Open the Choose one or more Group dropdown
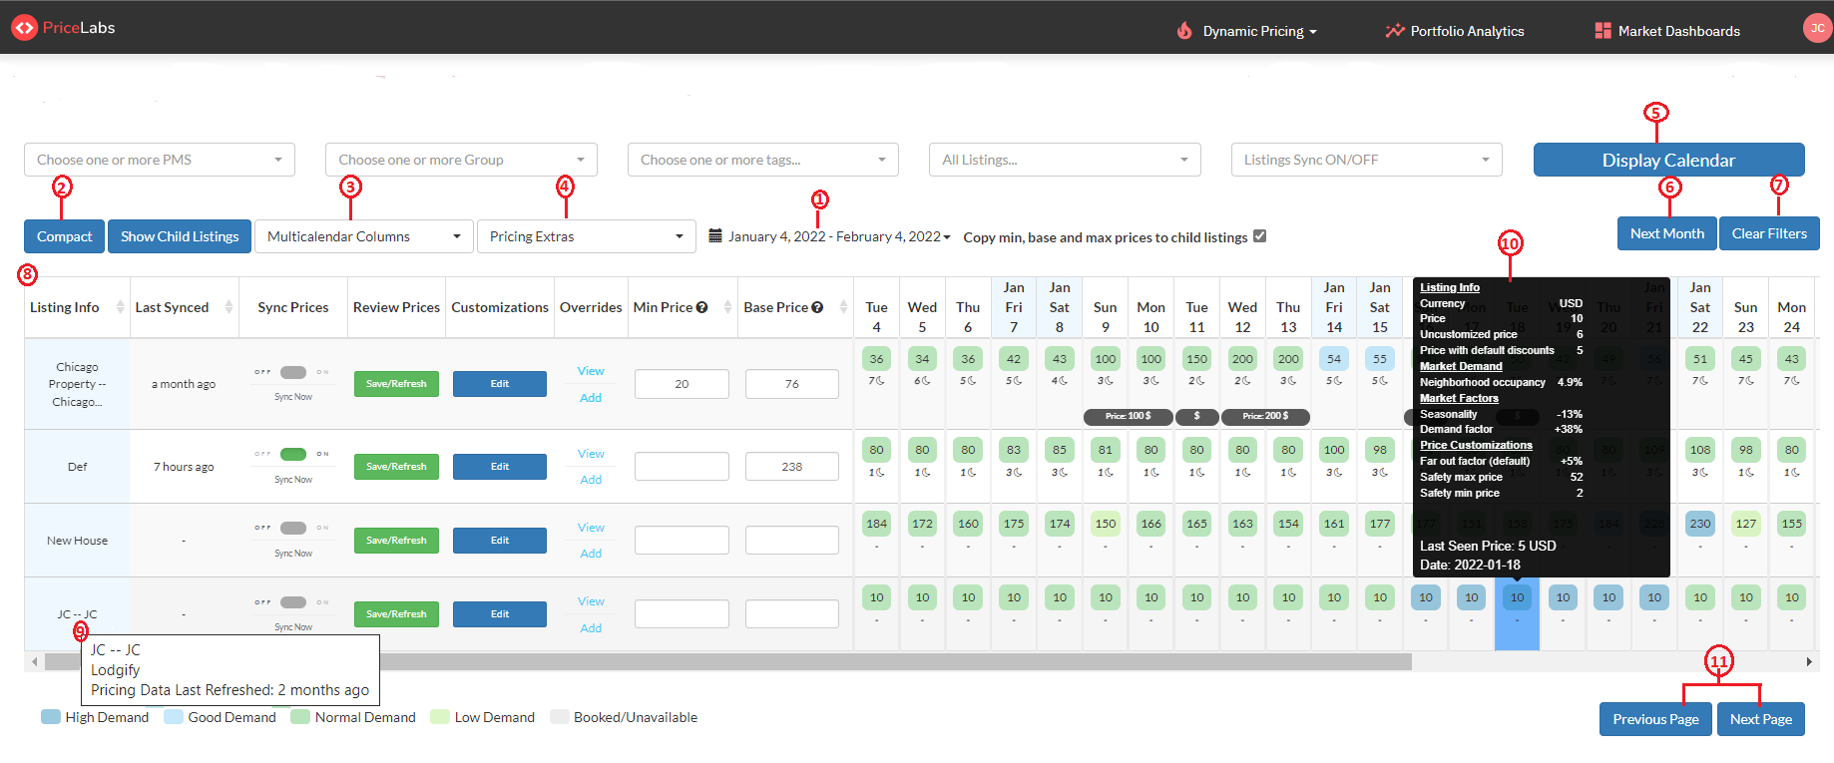Image resolution: width=1834 pixels, height=763 pixels. tap(461, 160)
